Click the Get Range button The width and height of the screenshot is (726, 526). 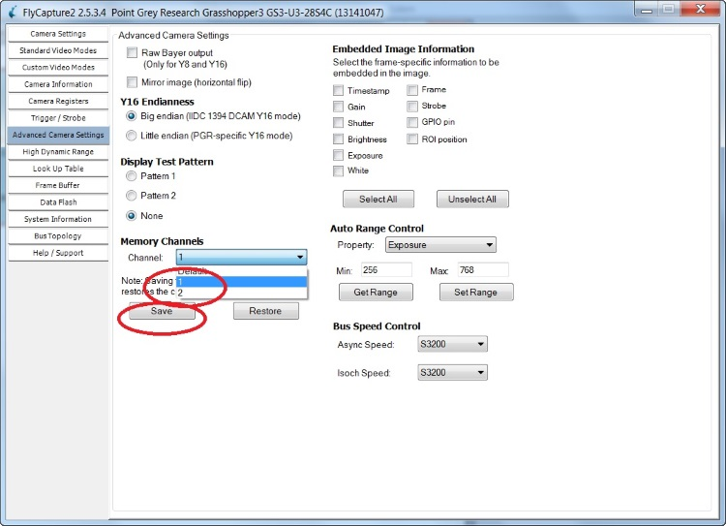pyautogui.click(x=376, y=293)
